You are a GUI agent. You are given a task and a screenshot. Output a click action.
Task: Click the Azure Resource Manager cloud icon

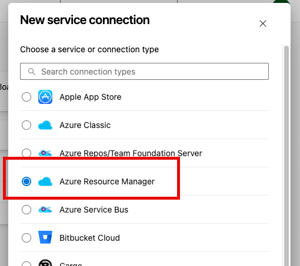(45, 181)
